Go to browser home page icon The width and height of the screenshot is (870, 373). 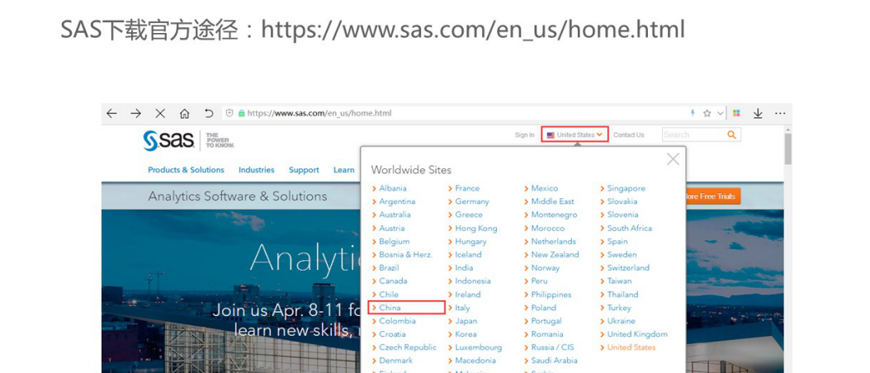[x=184, y=114]
